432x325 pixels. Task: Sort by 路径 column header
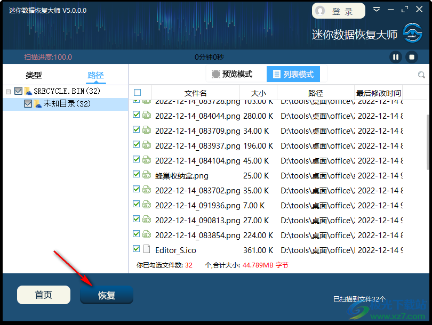pyautogui.click(x=316, y=93)
